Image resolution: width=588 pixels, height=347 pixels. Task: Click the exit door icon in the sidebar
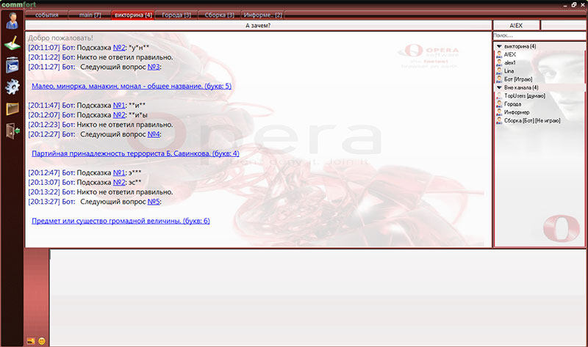(x=12, y=131)
